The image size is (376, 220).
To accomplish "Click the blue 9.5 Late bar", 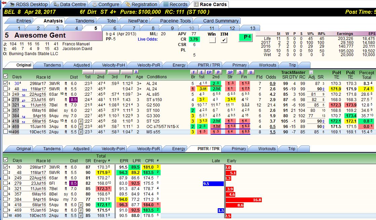I will click(213, 184).
